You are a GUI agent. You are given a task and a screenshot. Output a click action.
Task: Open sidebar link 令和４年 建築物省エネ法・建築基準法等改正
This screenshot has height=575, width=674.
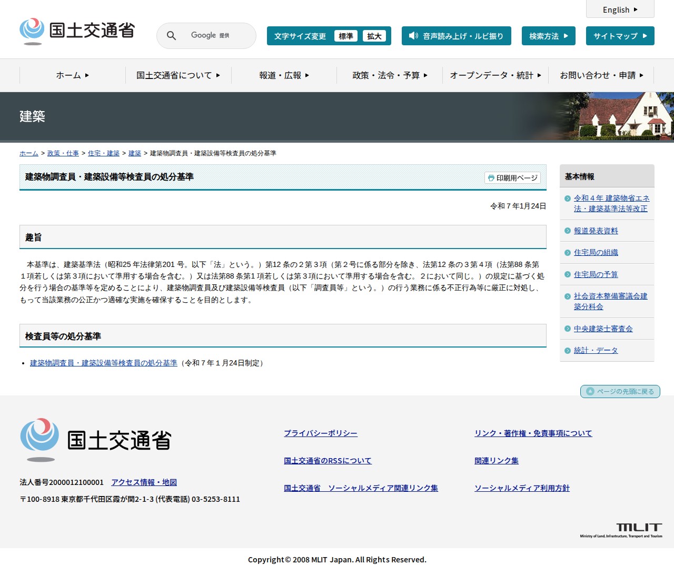(x=612, y=203)
